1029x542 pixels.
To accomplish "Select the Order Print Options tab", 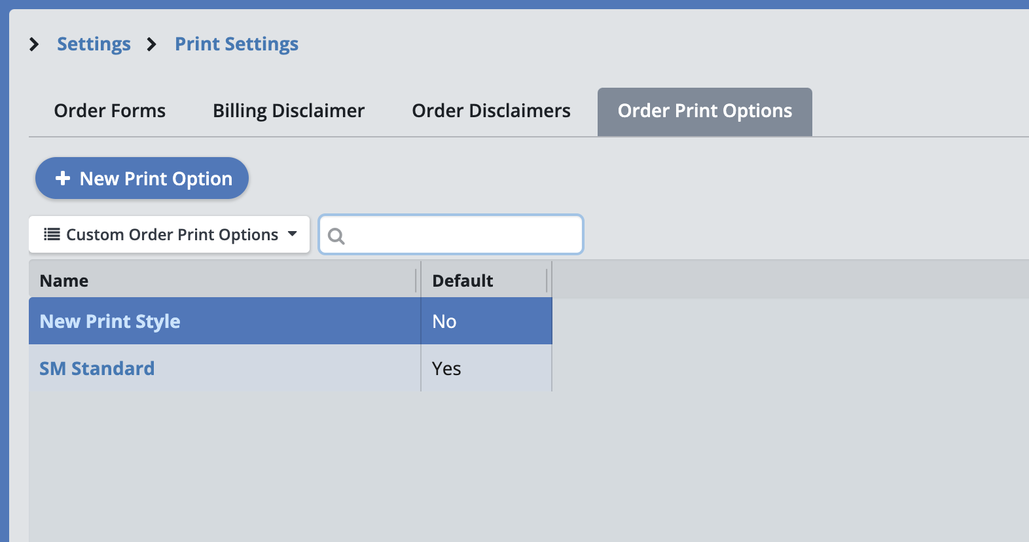I will (704, 111).
